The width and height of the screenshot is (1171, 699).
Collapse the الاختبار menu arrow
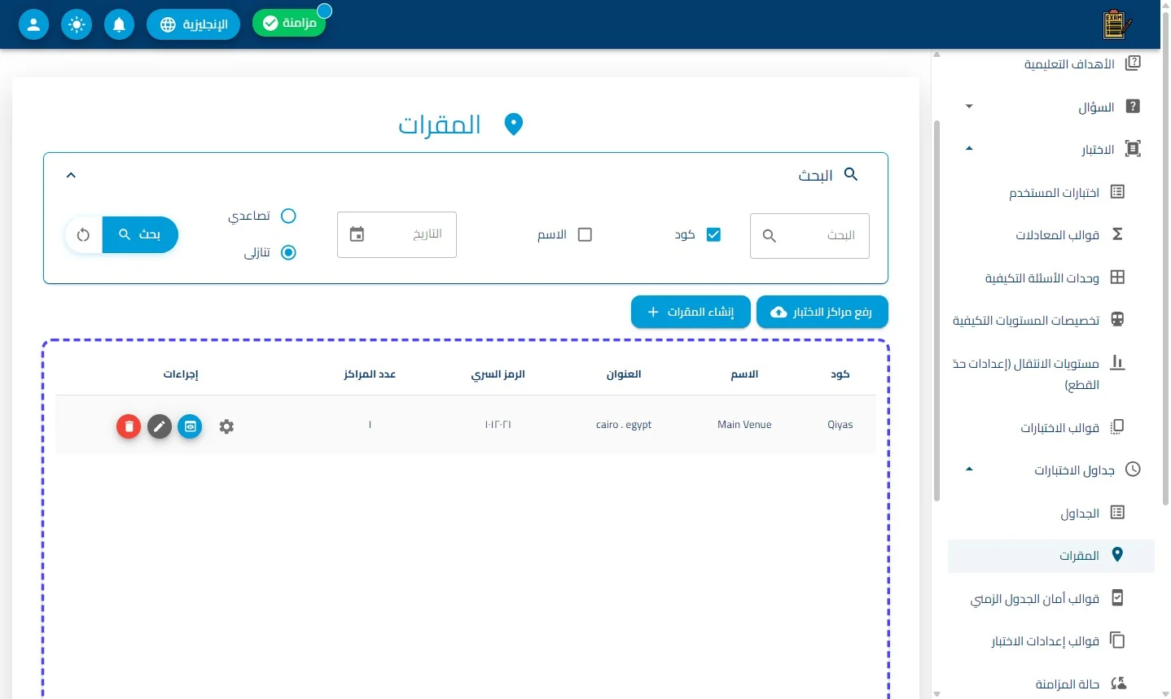[x=969, y=149]
